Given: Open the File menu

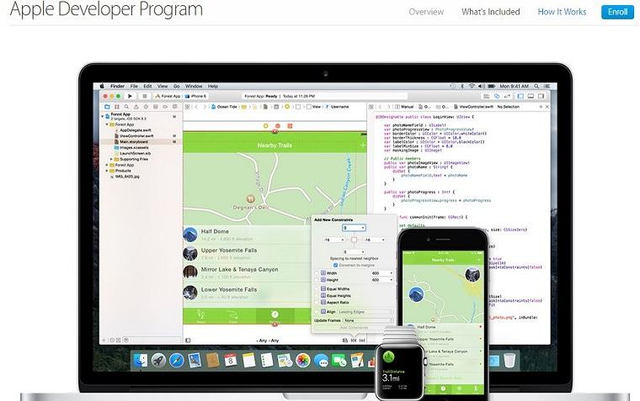Looking at the screenshot, I should (x=134, y=86).
